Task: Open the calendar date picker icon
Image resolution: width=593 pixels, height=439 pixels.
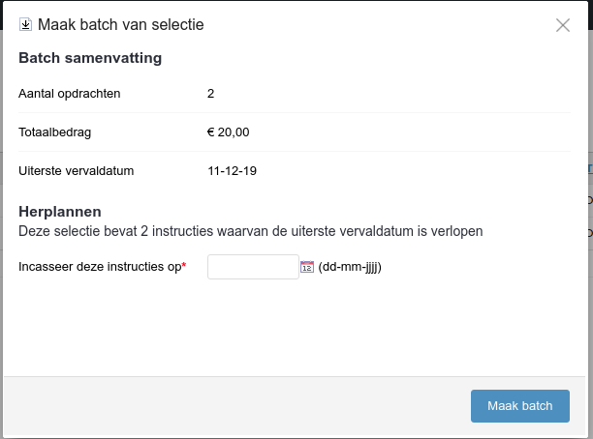Action: 307,267
